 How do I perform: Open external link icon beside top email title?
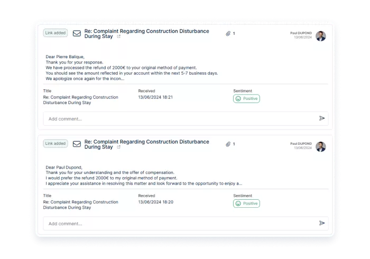pyautogui.click(x=119, y=36)
